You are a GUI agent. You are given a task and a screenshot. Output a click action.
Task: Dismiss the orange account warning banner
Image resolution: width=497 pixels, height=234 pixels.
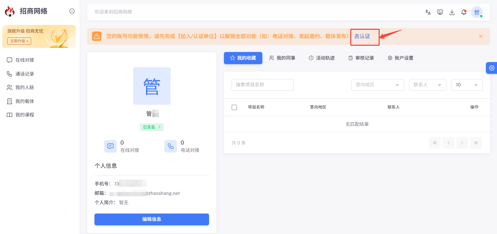tap(481, 36)
